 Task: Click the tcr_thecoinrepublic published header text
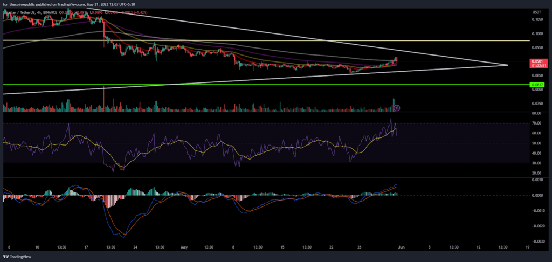(68, 4)
